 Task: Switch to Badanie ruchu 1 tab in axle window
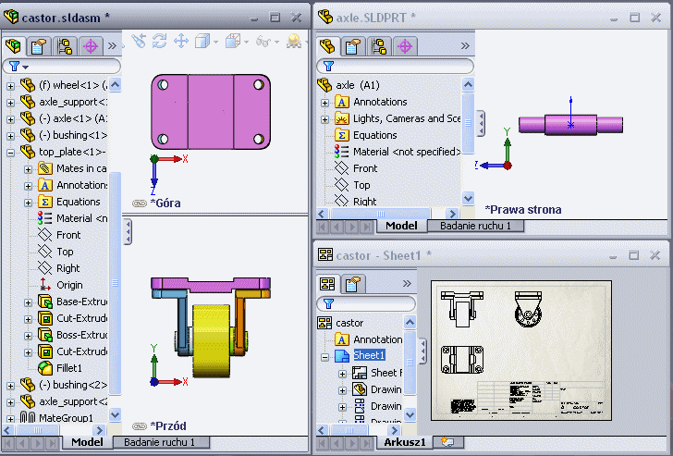pyautogui.click(x=481, y=226)
